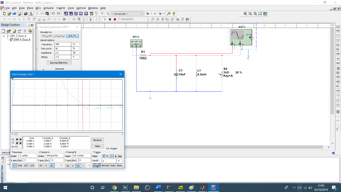Set Channel A coupling to AC
Viewport: 341px width, 192px height.
[41, 165]
